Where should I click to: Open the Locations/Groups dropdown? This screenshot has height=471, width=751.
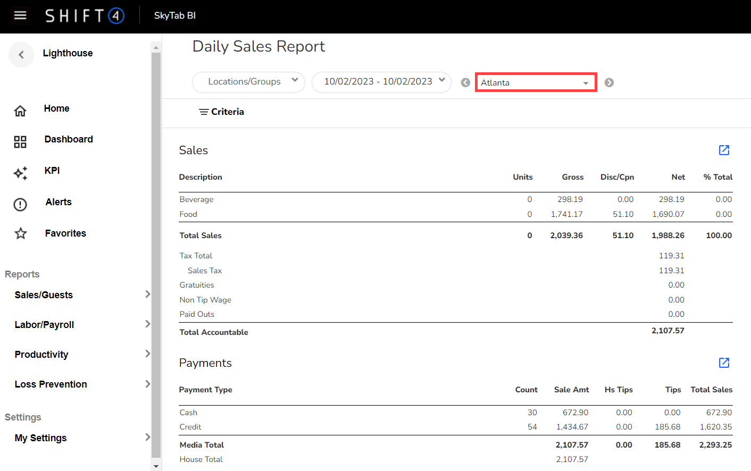coord(248,82)
